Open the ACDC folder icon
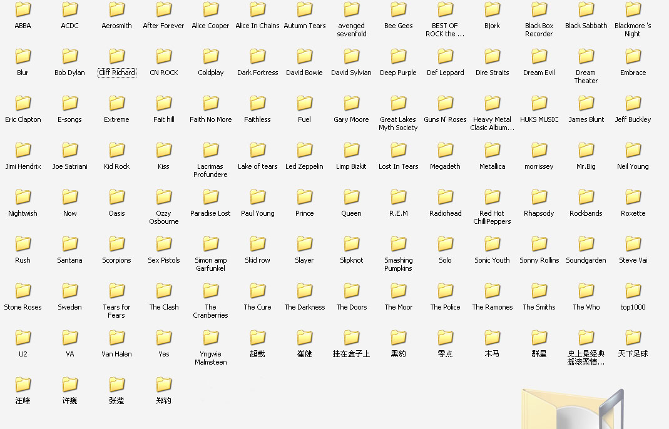The width and height of the screenshot is (669, 429). point(70,9)
